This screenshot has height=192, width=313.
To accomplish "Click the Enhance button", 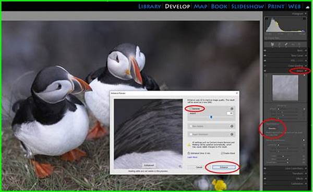I will tap(224, 168).
